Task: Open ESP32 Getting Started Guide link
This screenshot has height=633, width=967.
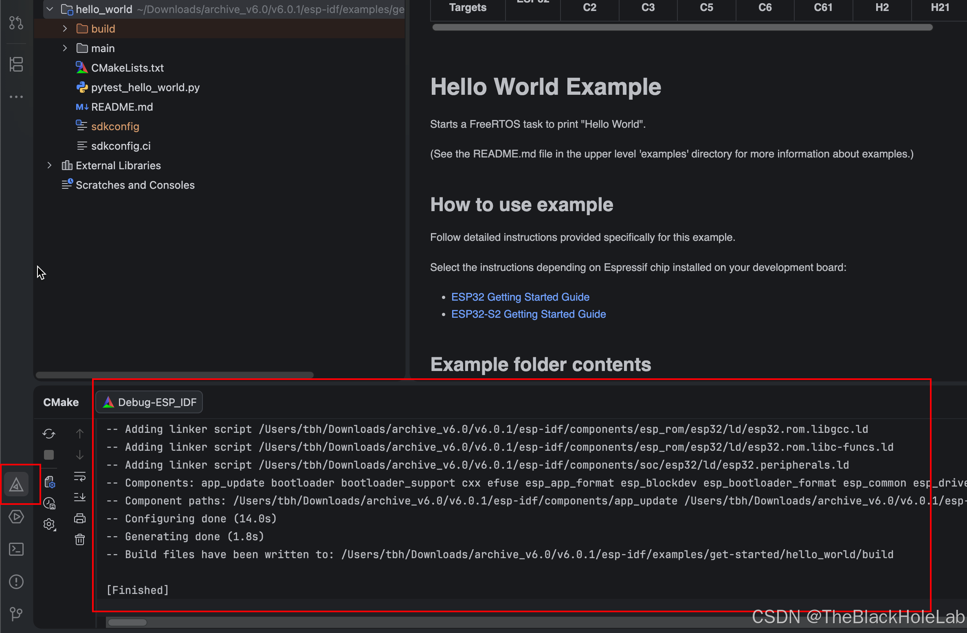Action: [x=520, y=297]
